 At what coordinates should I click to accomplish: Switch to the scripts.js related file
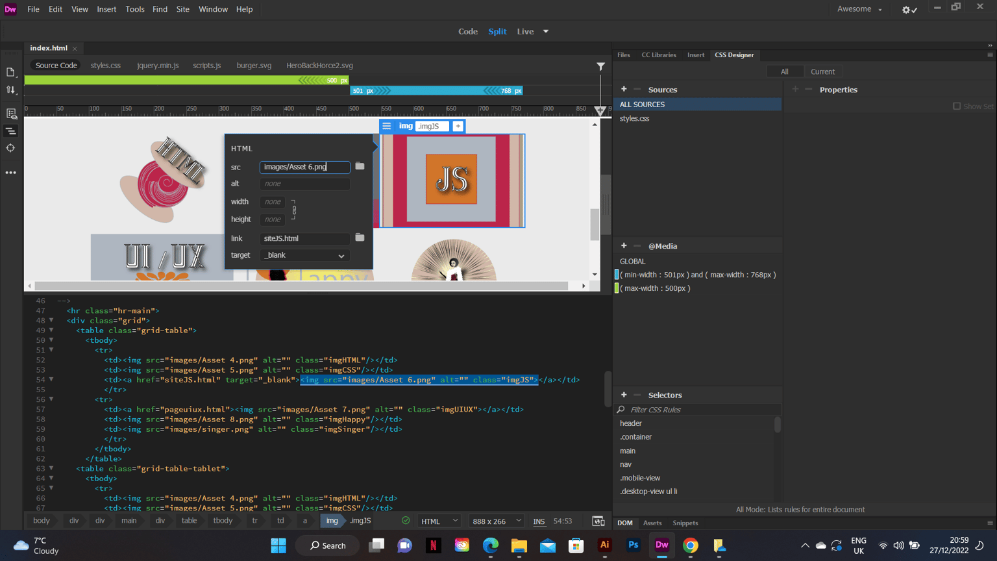[x=206, y=66]
